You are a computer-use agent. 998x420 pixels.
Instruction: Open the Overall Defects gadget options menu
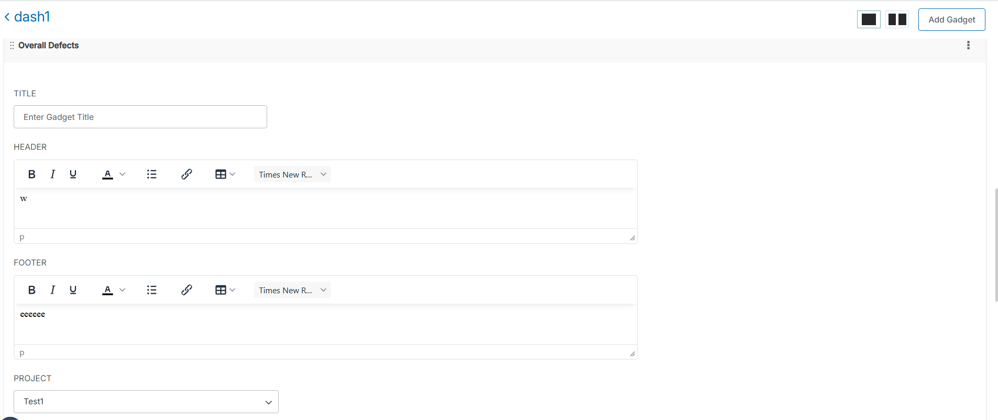pos(968,45)
